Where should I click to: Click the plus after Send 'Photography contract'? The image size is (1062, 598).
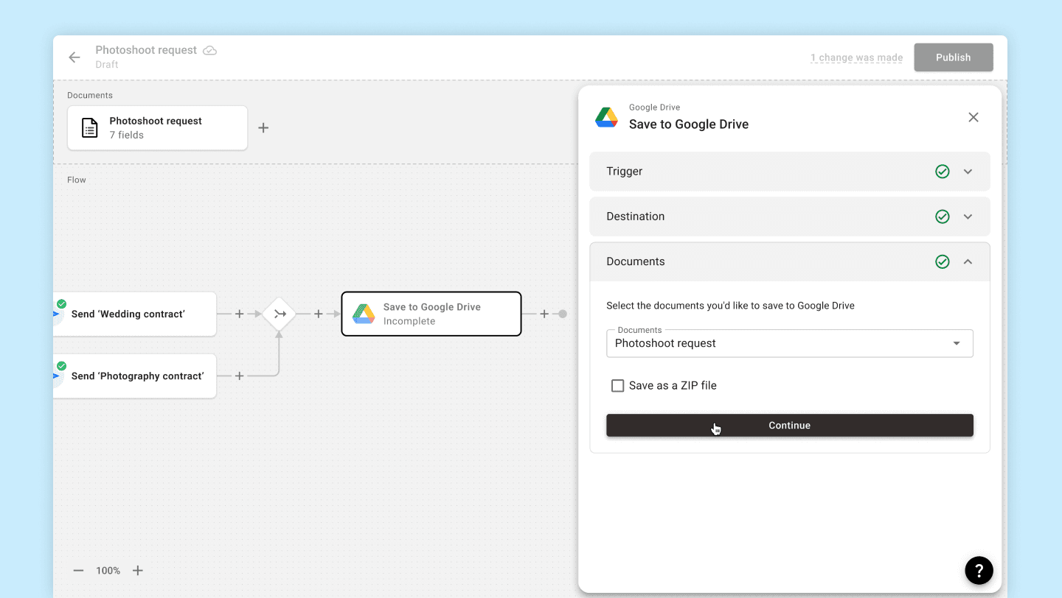239,376
